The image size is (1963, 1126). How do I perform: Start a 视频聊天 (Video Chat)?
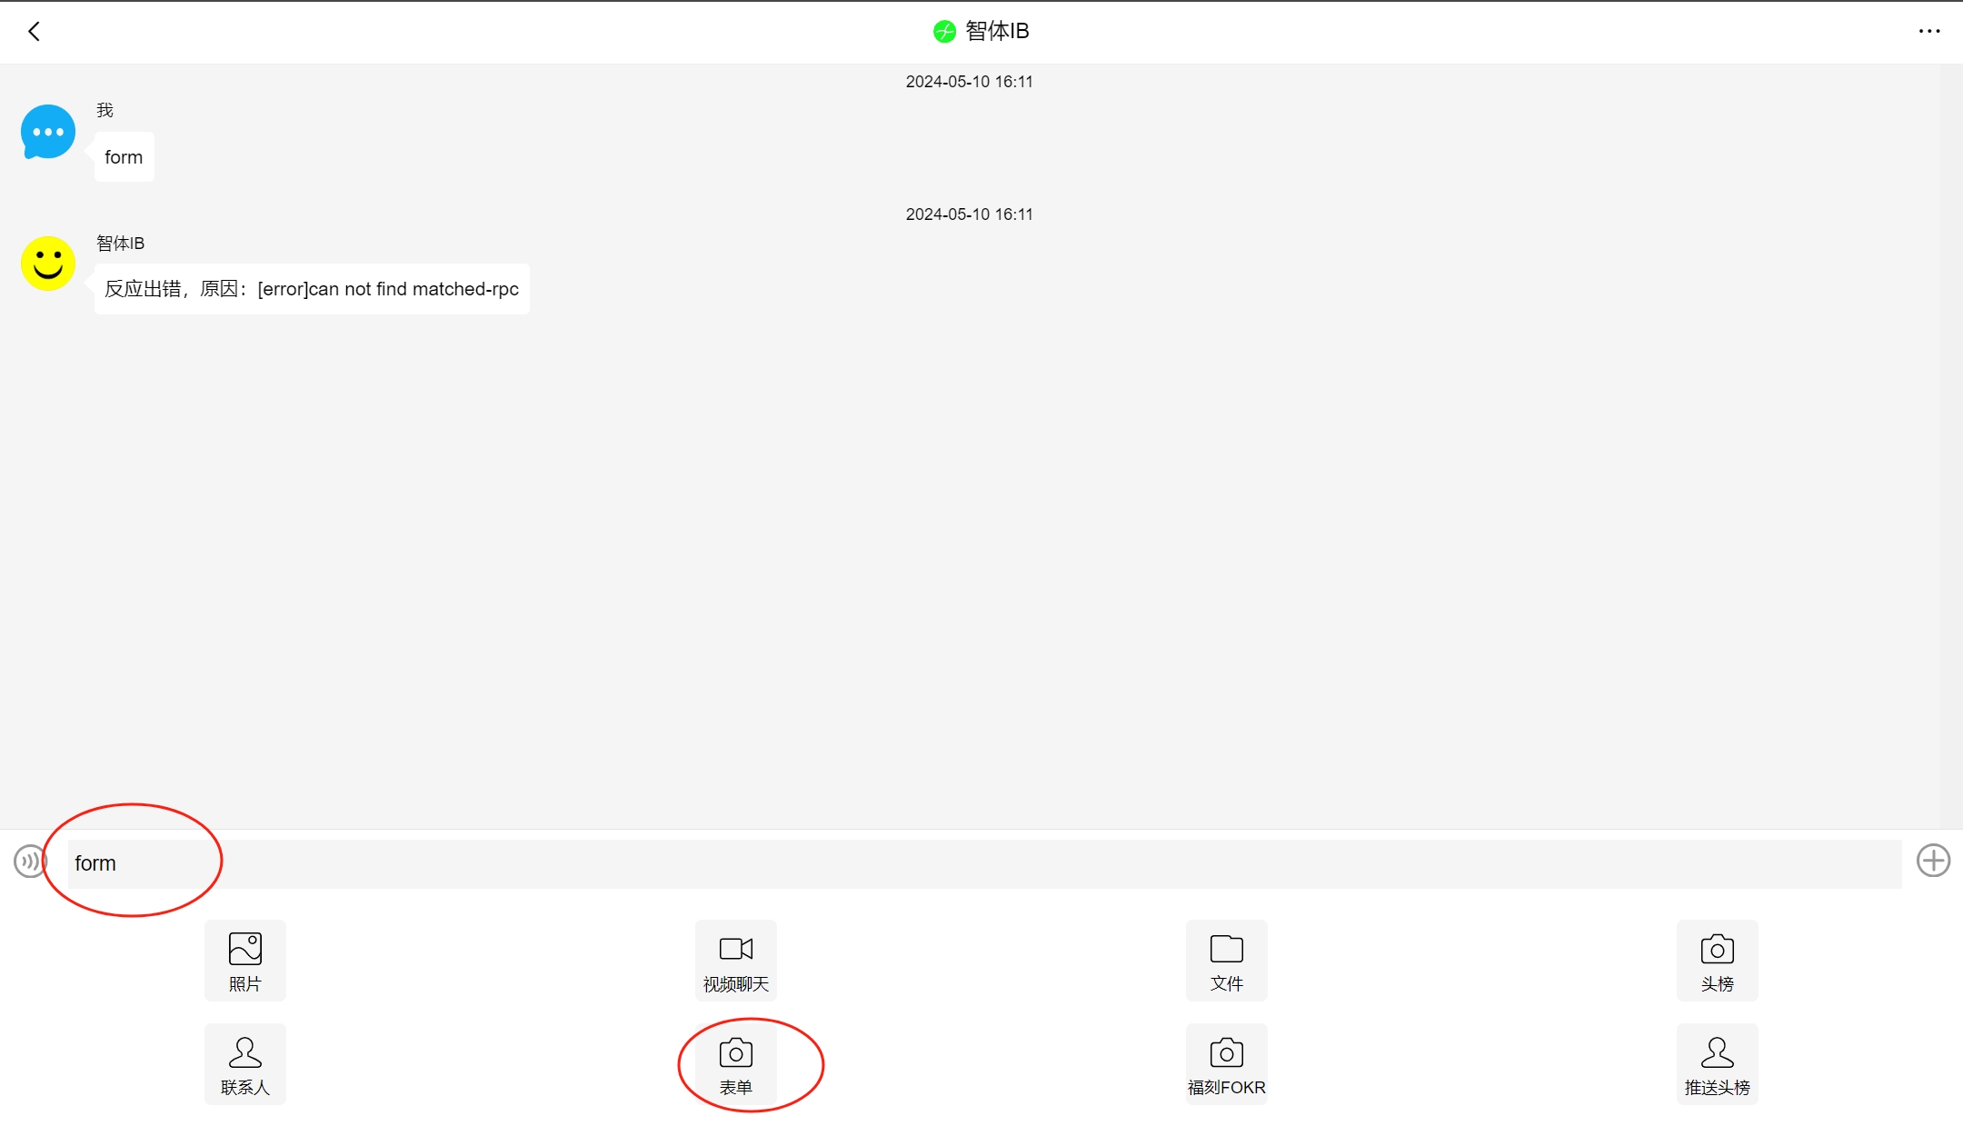[736, 960]
